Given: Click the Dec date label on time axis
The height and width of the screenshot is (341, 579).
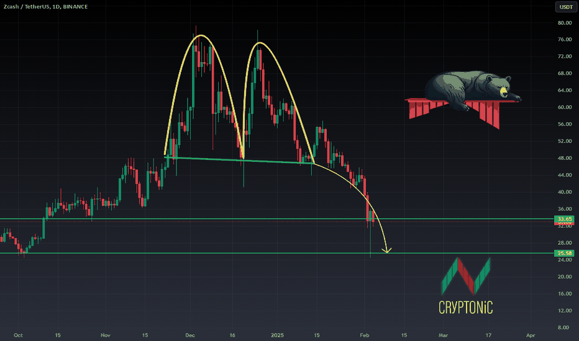Looking at the screenshot, I should (x=190, y=335).
